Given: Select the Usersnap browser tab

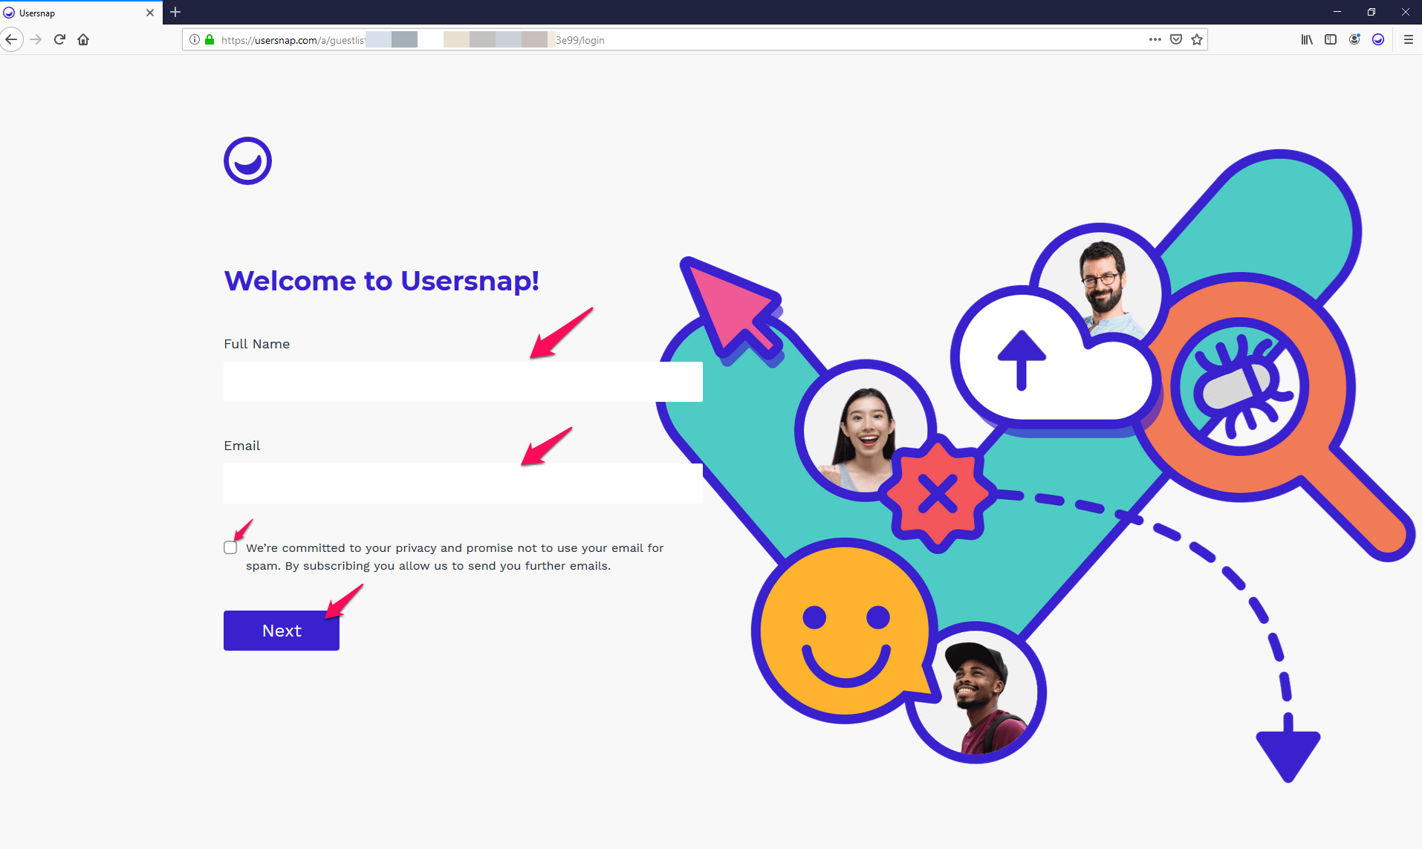Looking at the screenshot, I should point(81,13).
